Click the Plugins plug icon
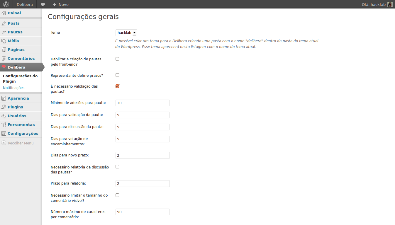Image resolution: width=395 pixels, height=225 pixels. pyautogui.click(x=4, y=107)
